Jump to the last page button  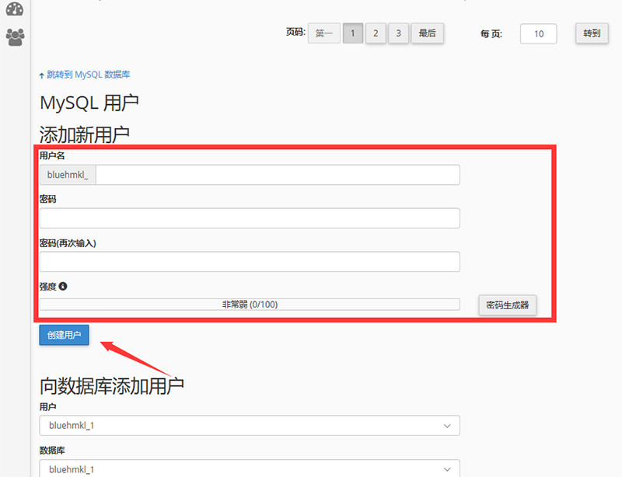click(427, 33)
